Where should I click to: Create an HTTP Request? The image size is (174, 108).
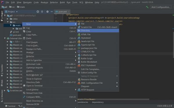coord(98,90)
